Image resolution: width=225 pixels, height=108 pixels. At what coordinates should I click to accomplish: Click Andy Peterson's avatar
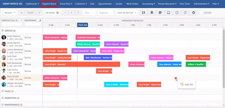[4, 38]
